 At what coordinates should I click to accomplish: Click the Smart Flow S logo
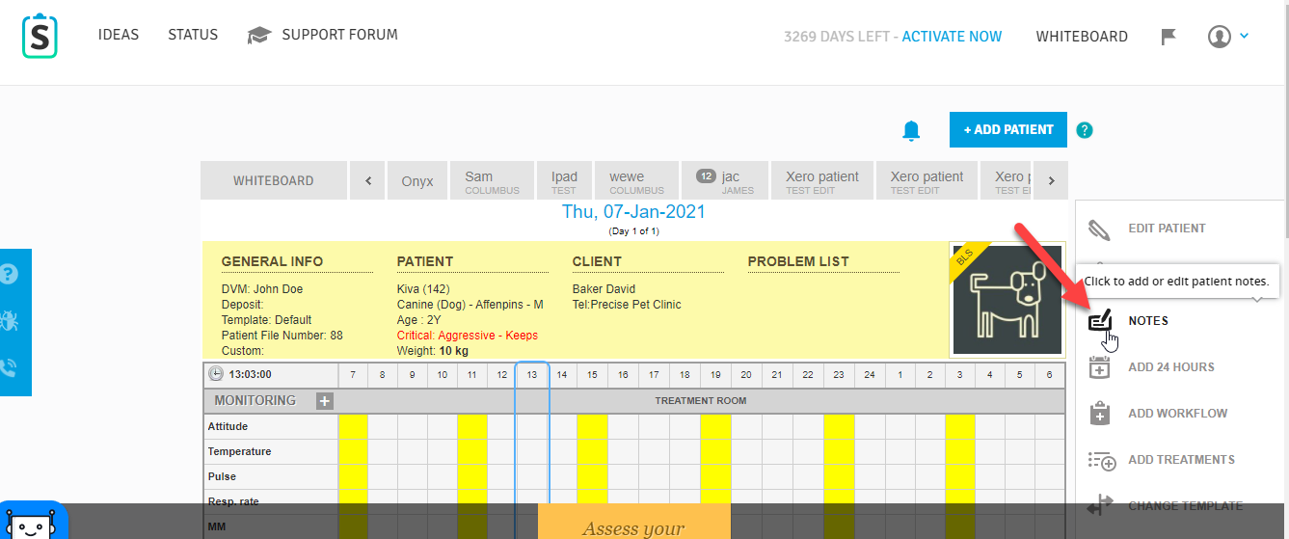40,36
